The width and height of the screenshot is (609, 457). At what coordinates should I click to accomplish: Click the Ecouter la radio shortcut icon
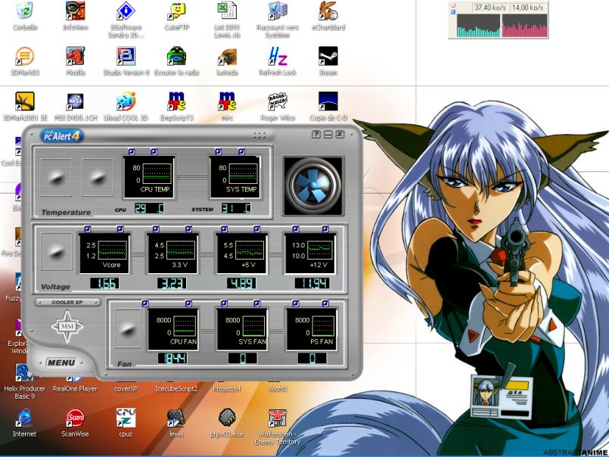177,56
